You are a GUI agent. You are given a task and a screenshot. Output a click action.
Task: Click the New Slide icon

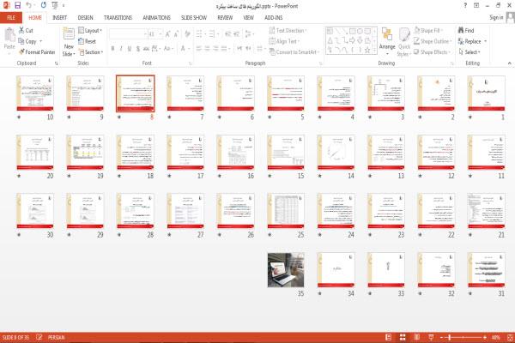coord(69,34)
